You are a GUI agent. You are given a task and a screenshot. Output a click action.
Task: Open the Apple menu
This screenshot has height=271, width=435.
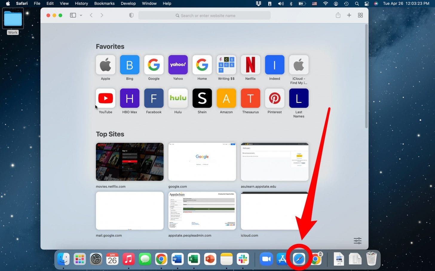pyautogui.click(x=8, y=4)
